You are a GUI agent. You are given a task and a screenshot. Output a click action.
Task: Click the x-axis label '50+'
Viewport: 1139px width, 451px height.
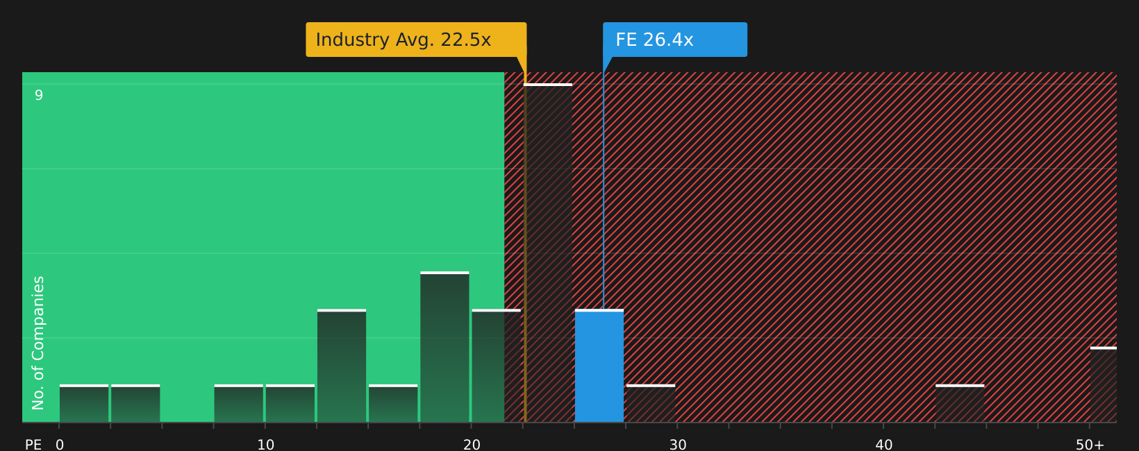click(x=1090, y=445)
